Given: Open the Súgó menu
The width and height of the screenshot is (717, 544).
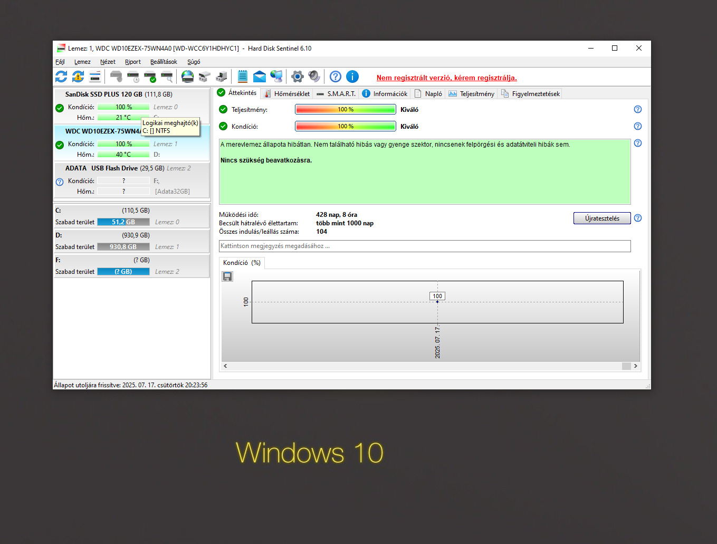Looking at the screenshot, I should pyautogui.click(x=194, y=62).
